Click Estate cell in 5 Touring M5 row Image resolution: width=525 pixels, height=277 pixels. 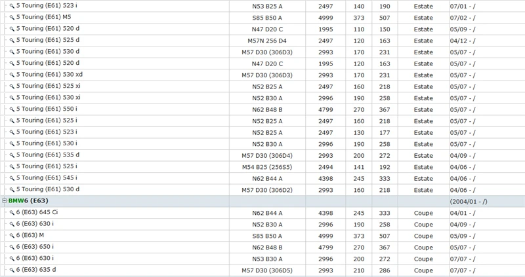423,18
